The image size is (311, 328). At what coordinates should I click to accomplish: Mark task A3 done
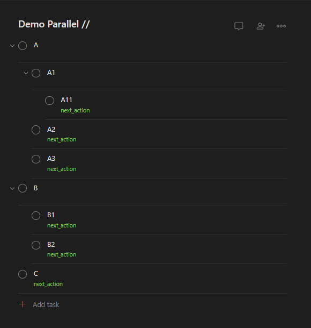point(36,159)
